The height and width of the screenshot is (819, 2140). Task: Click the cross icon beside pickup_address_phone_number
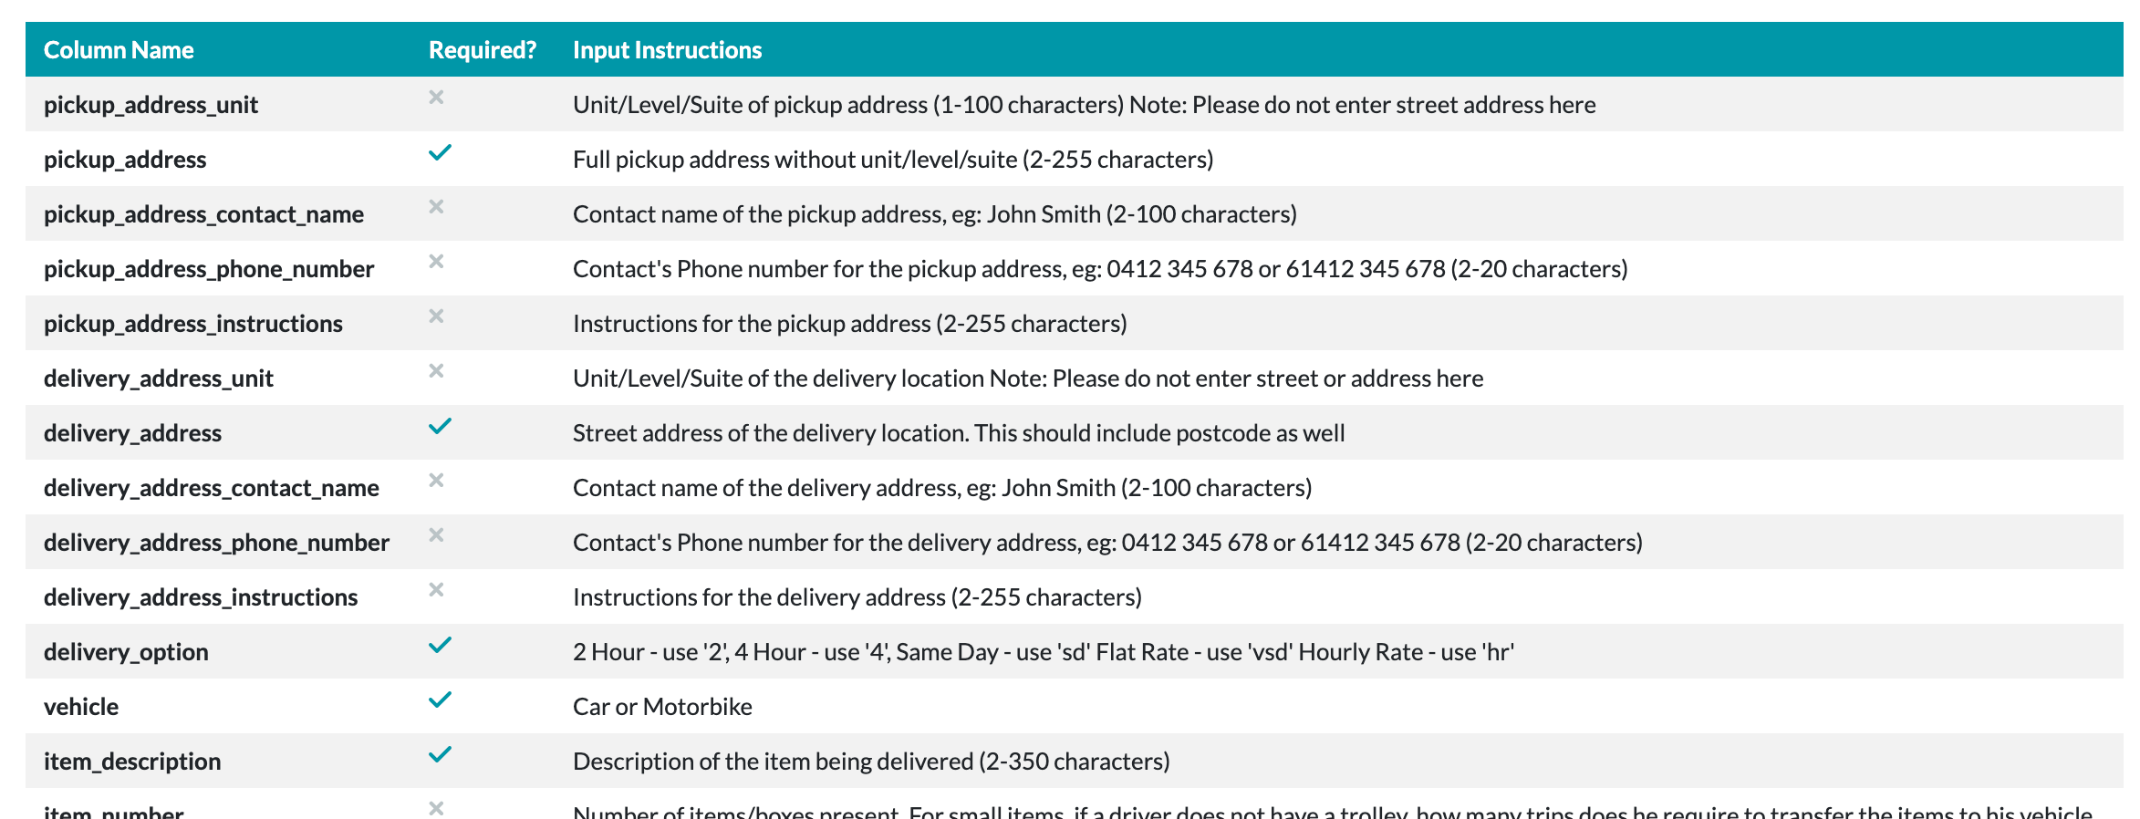point(436,261)
